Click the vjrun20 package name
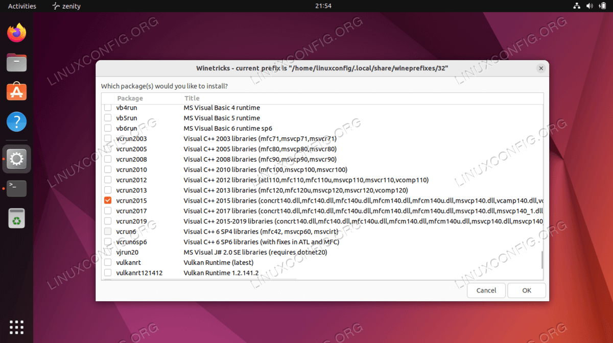 pyautogui.click(x=127, y=252)
